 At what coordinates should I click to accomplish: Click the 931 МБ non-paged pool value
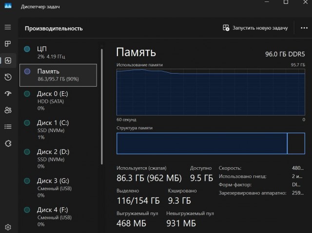pos(181,223)
